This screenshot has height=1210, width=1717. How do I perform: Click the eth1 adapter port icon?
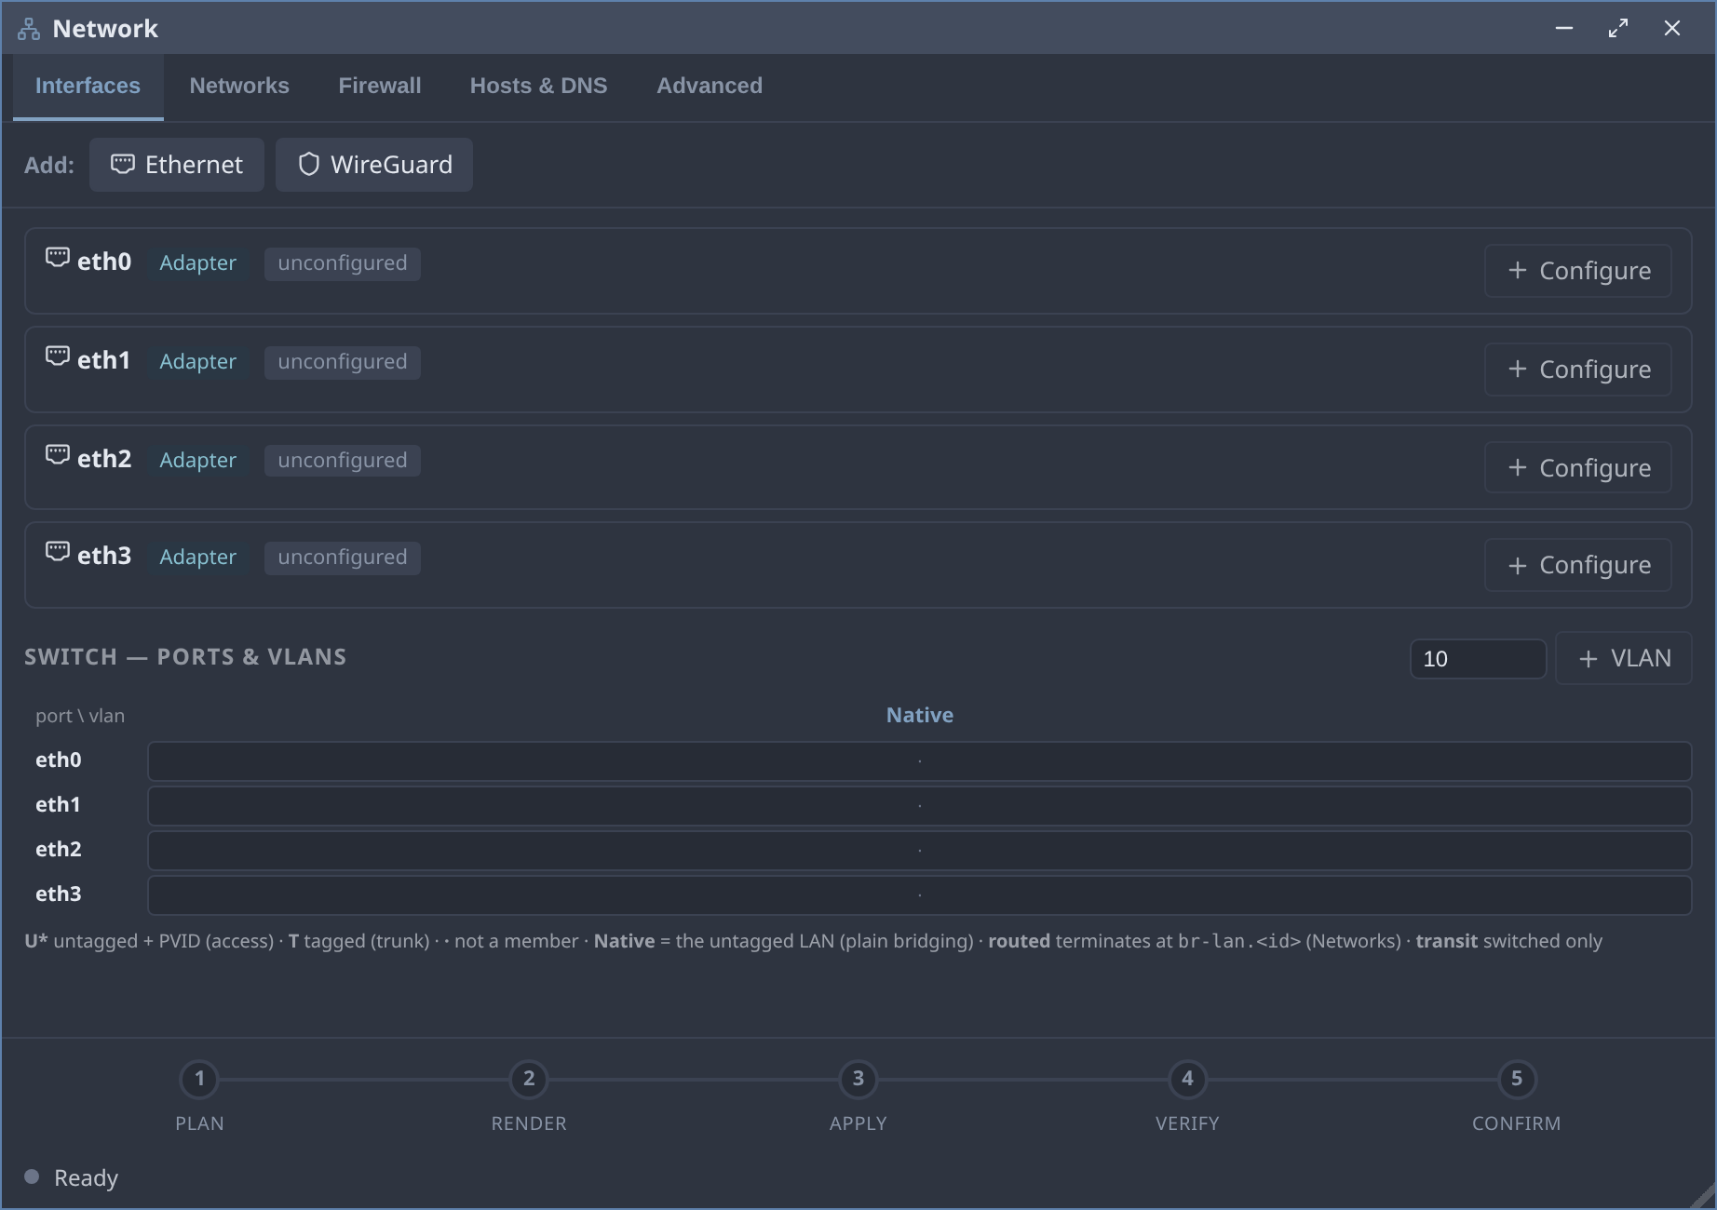[58, 356]
